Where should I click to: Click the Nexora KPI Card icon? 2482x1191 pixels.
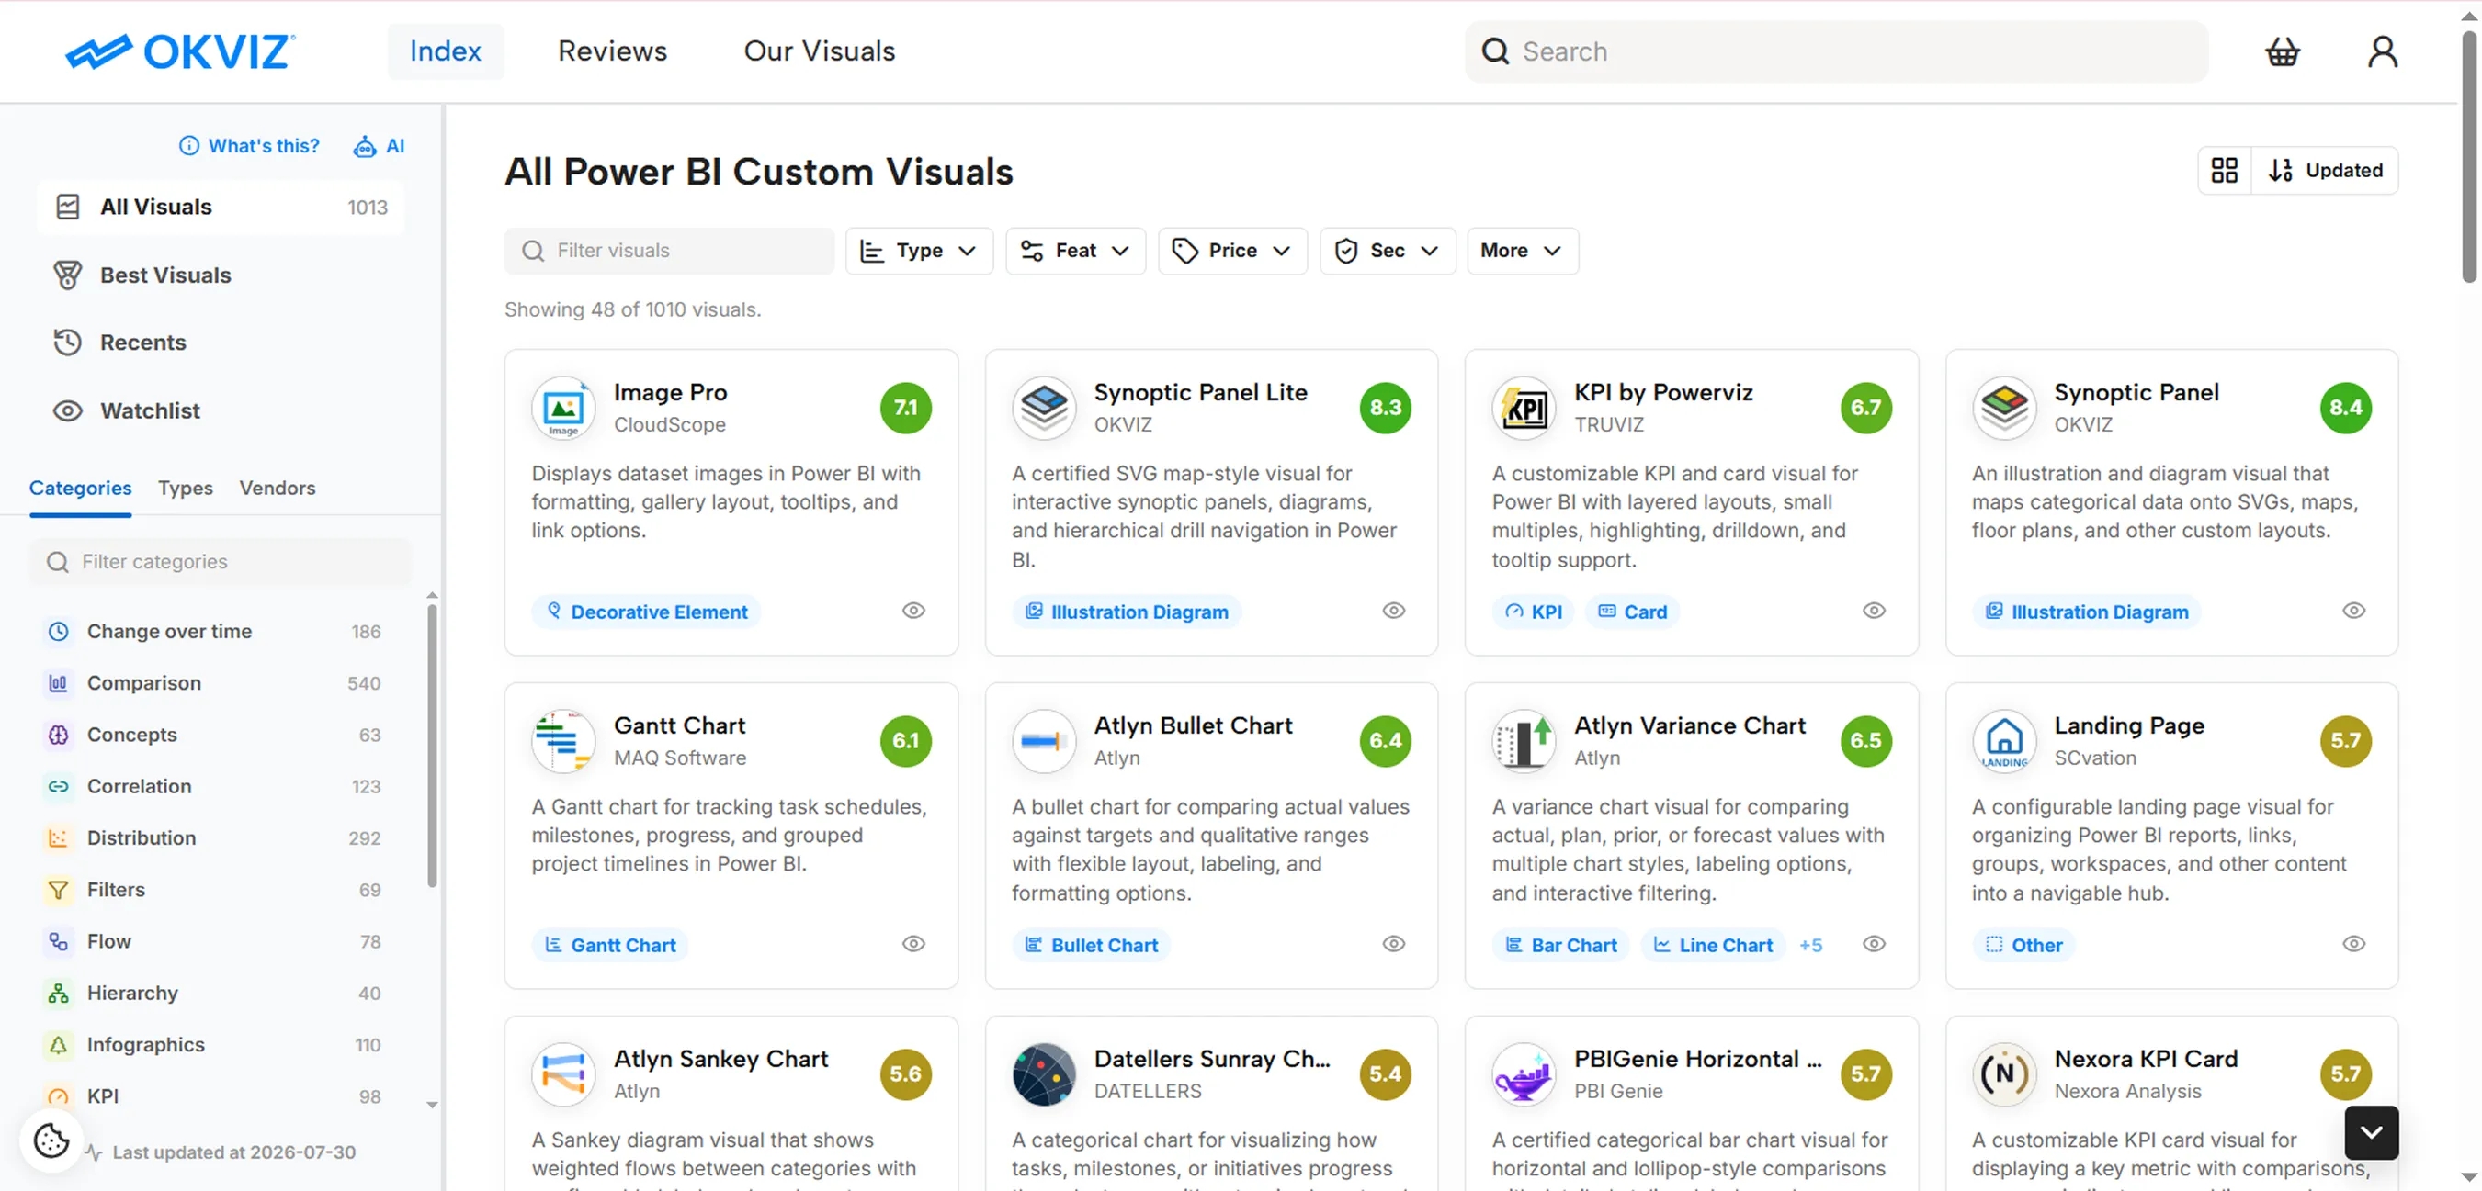pos(2004,1074)
